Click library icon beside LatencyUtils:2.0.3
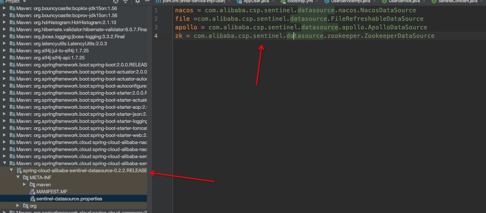Viewport: 486px width, 213px height. (x=12, y=44)
